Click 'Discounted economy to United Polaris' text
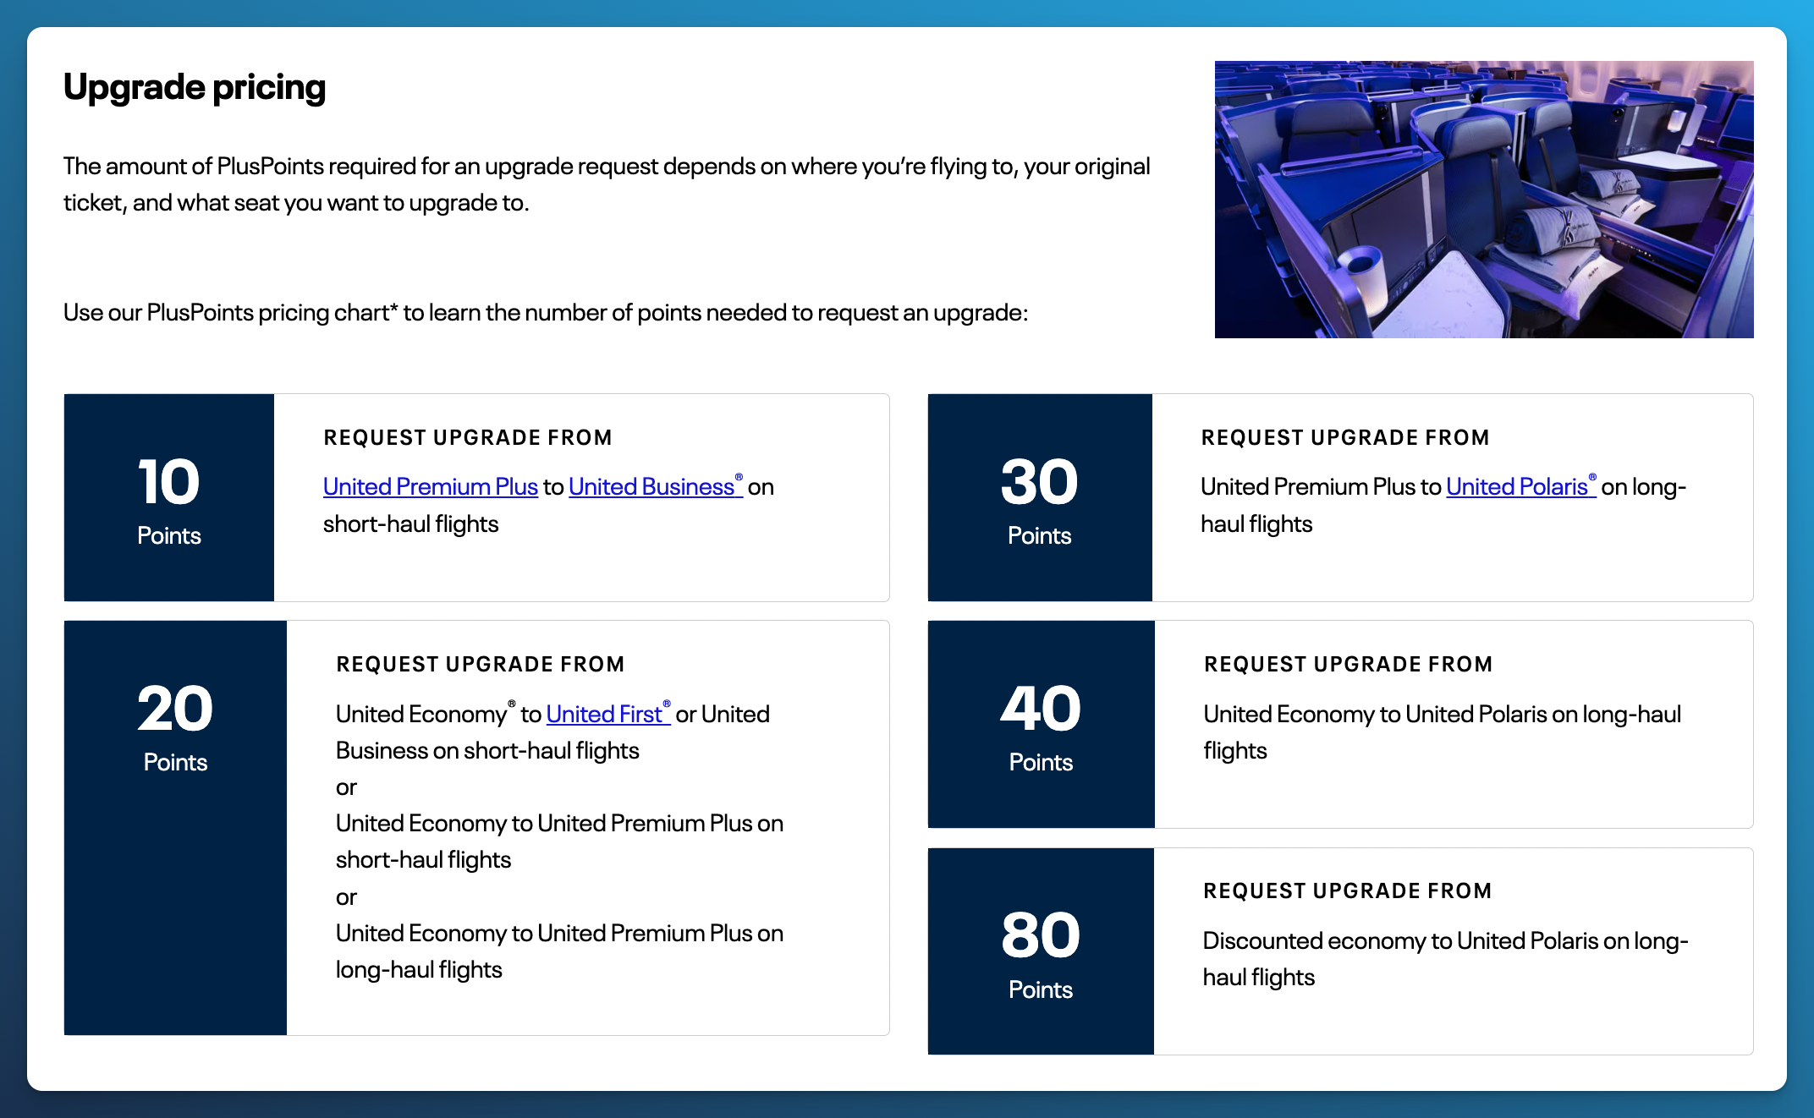1814x1118 pixels. pyautogui.click(x=1445, y=959)
